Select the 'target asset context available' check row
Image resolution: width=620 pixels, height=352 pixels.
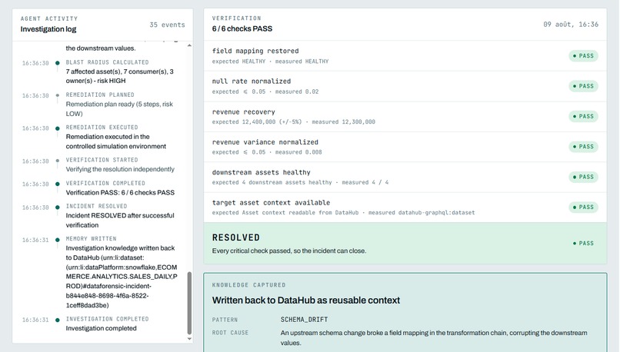[x=405, y=207]
